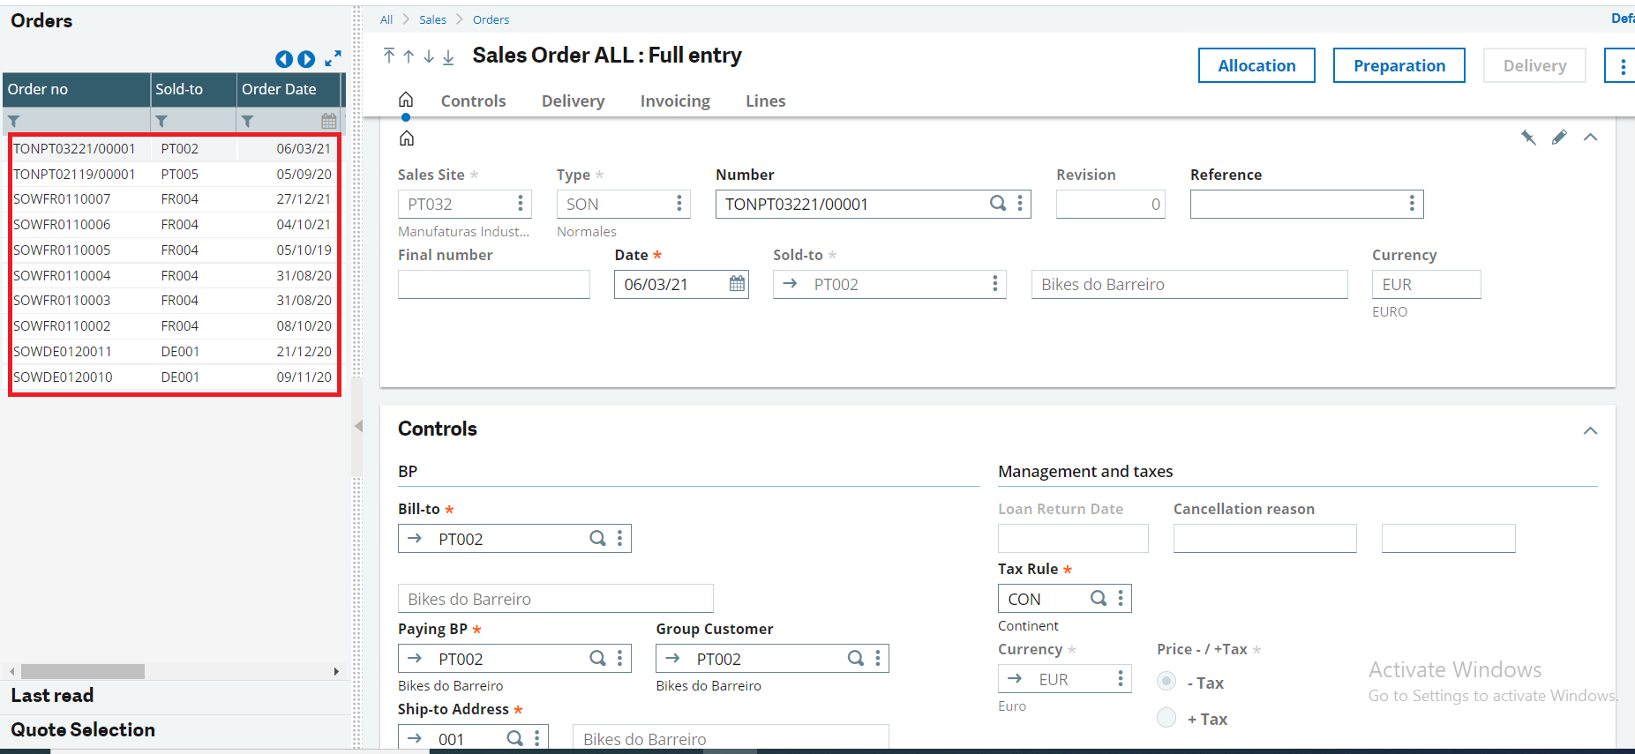Collapse the Controls section
This screenshot has height=754, width=1635.
pos(1590,430)
